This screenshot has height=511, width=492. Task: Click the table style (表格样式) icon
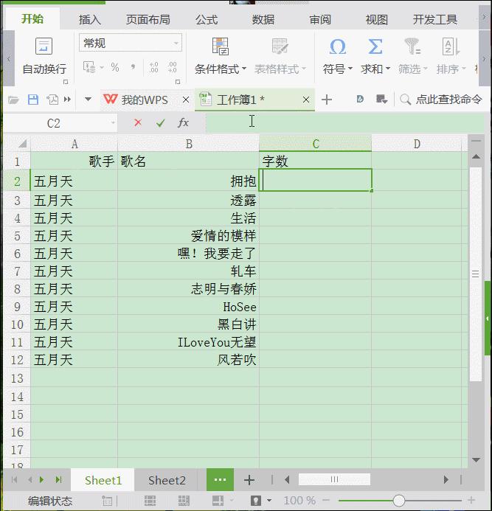(x=280, y=46)
